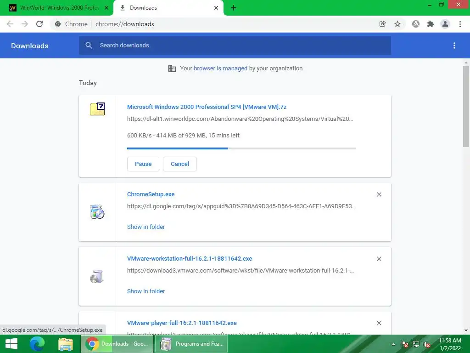Image resolution: width=470 pixels, height=353 pixels.
Task: Open the VMware-workstation-full-16.2.1 file link
Action: point(190,258)
